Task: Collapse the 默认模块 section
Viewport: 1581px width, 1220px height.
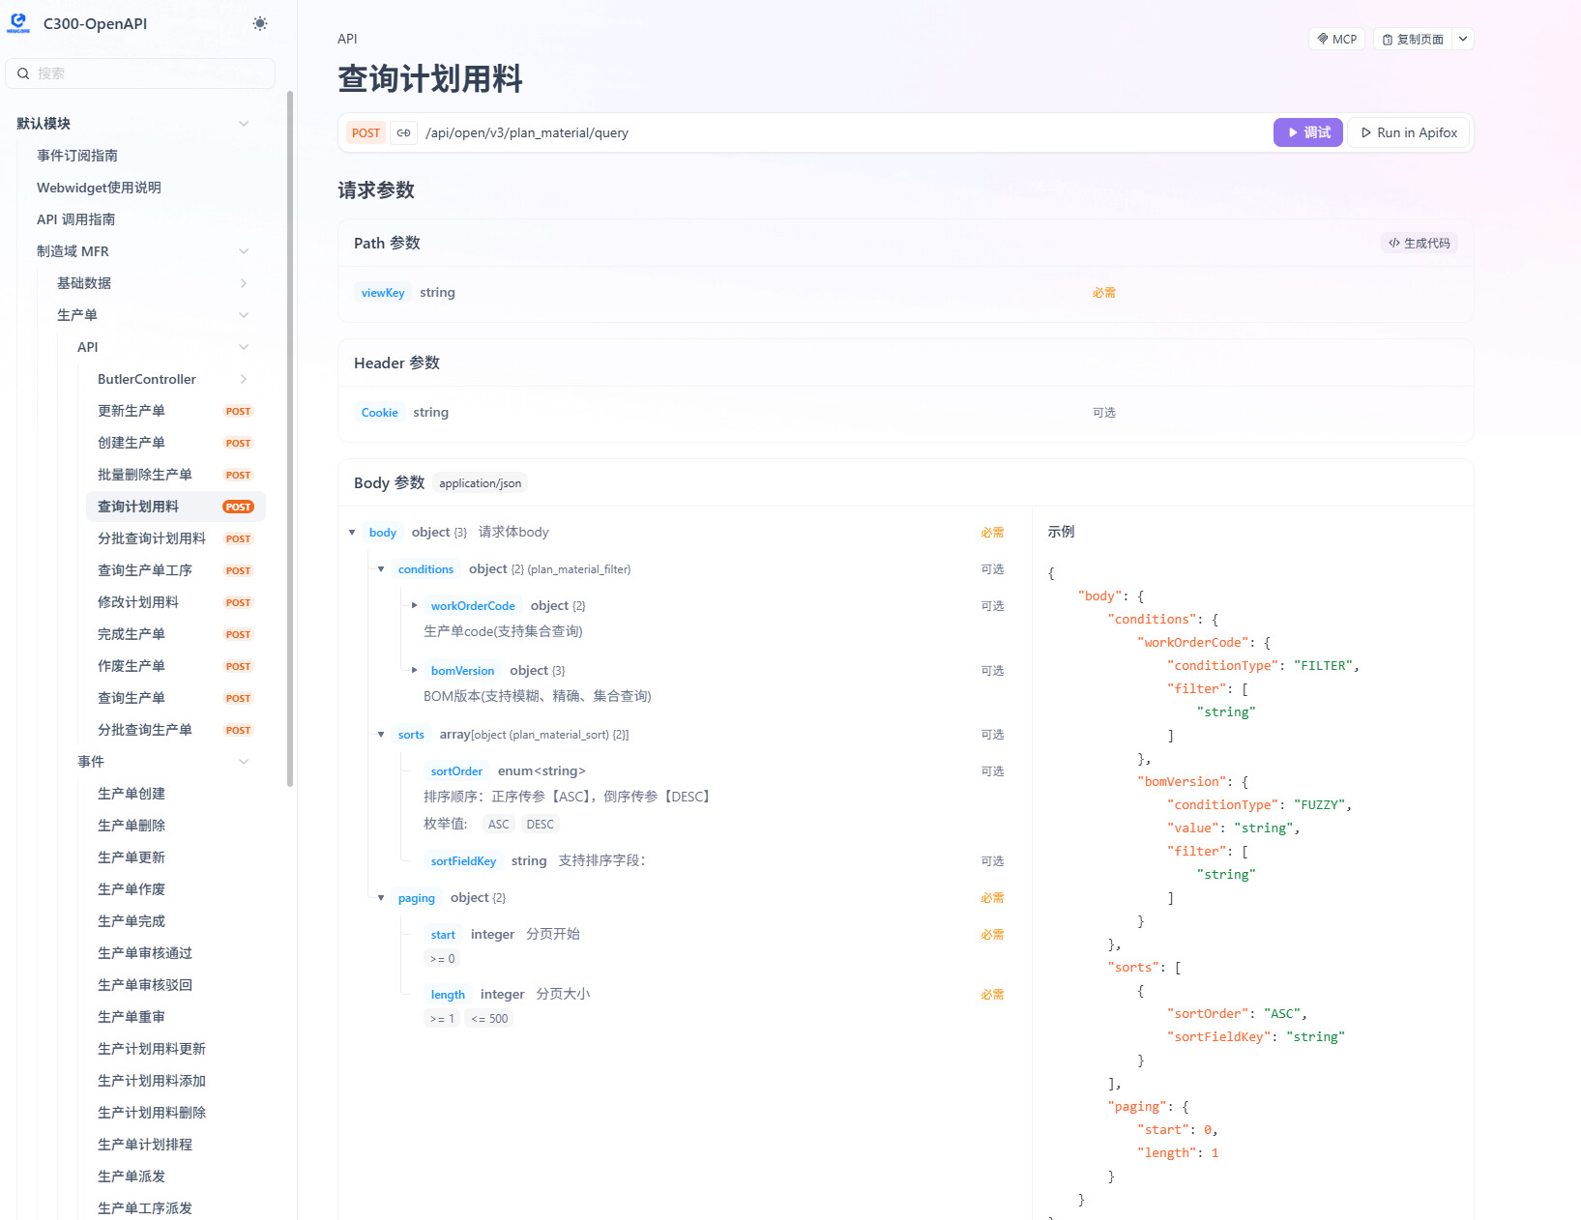Action: point(244,124)
